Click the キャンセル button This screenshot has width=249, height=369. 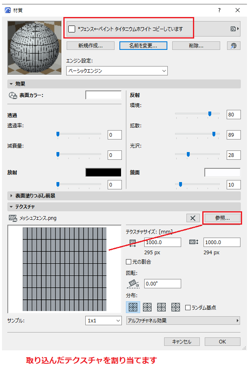coord(182,342)
